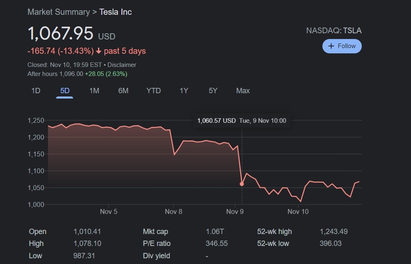Image resolution: width=411 pixels, height=264 pixels.
Task: Click the chart tooltip value 1,060.57 USD
Action: 216,121
